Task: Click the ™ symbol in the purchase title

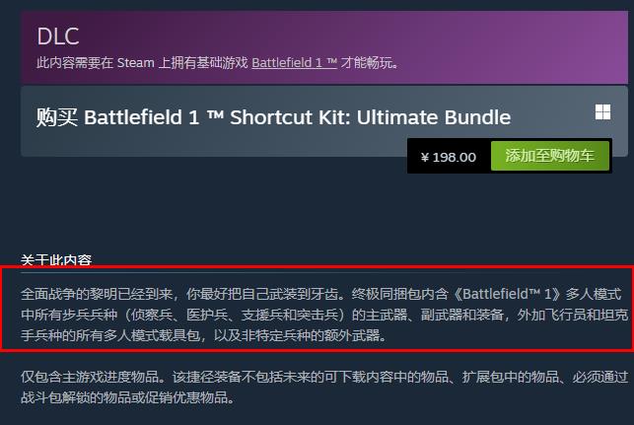Action: click(215, 115)
